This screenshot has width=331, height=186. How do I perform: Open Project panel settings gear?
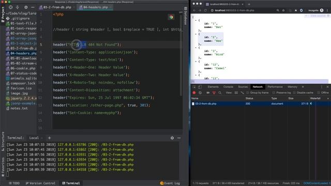tap(26, 7)
